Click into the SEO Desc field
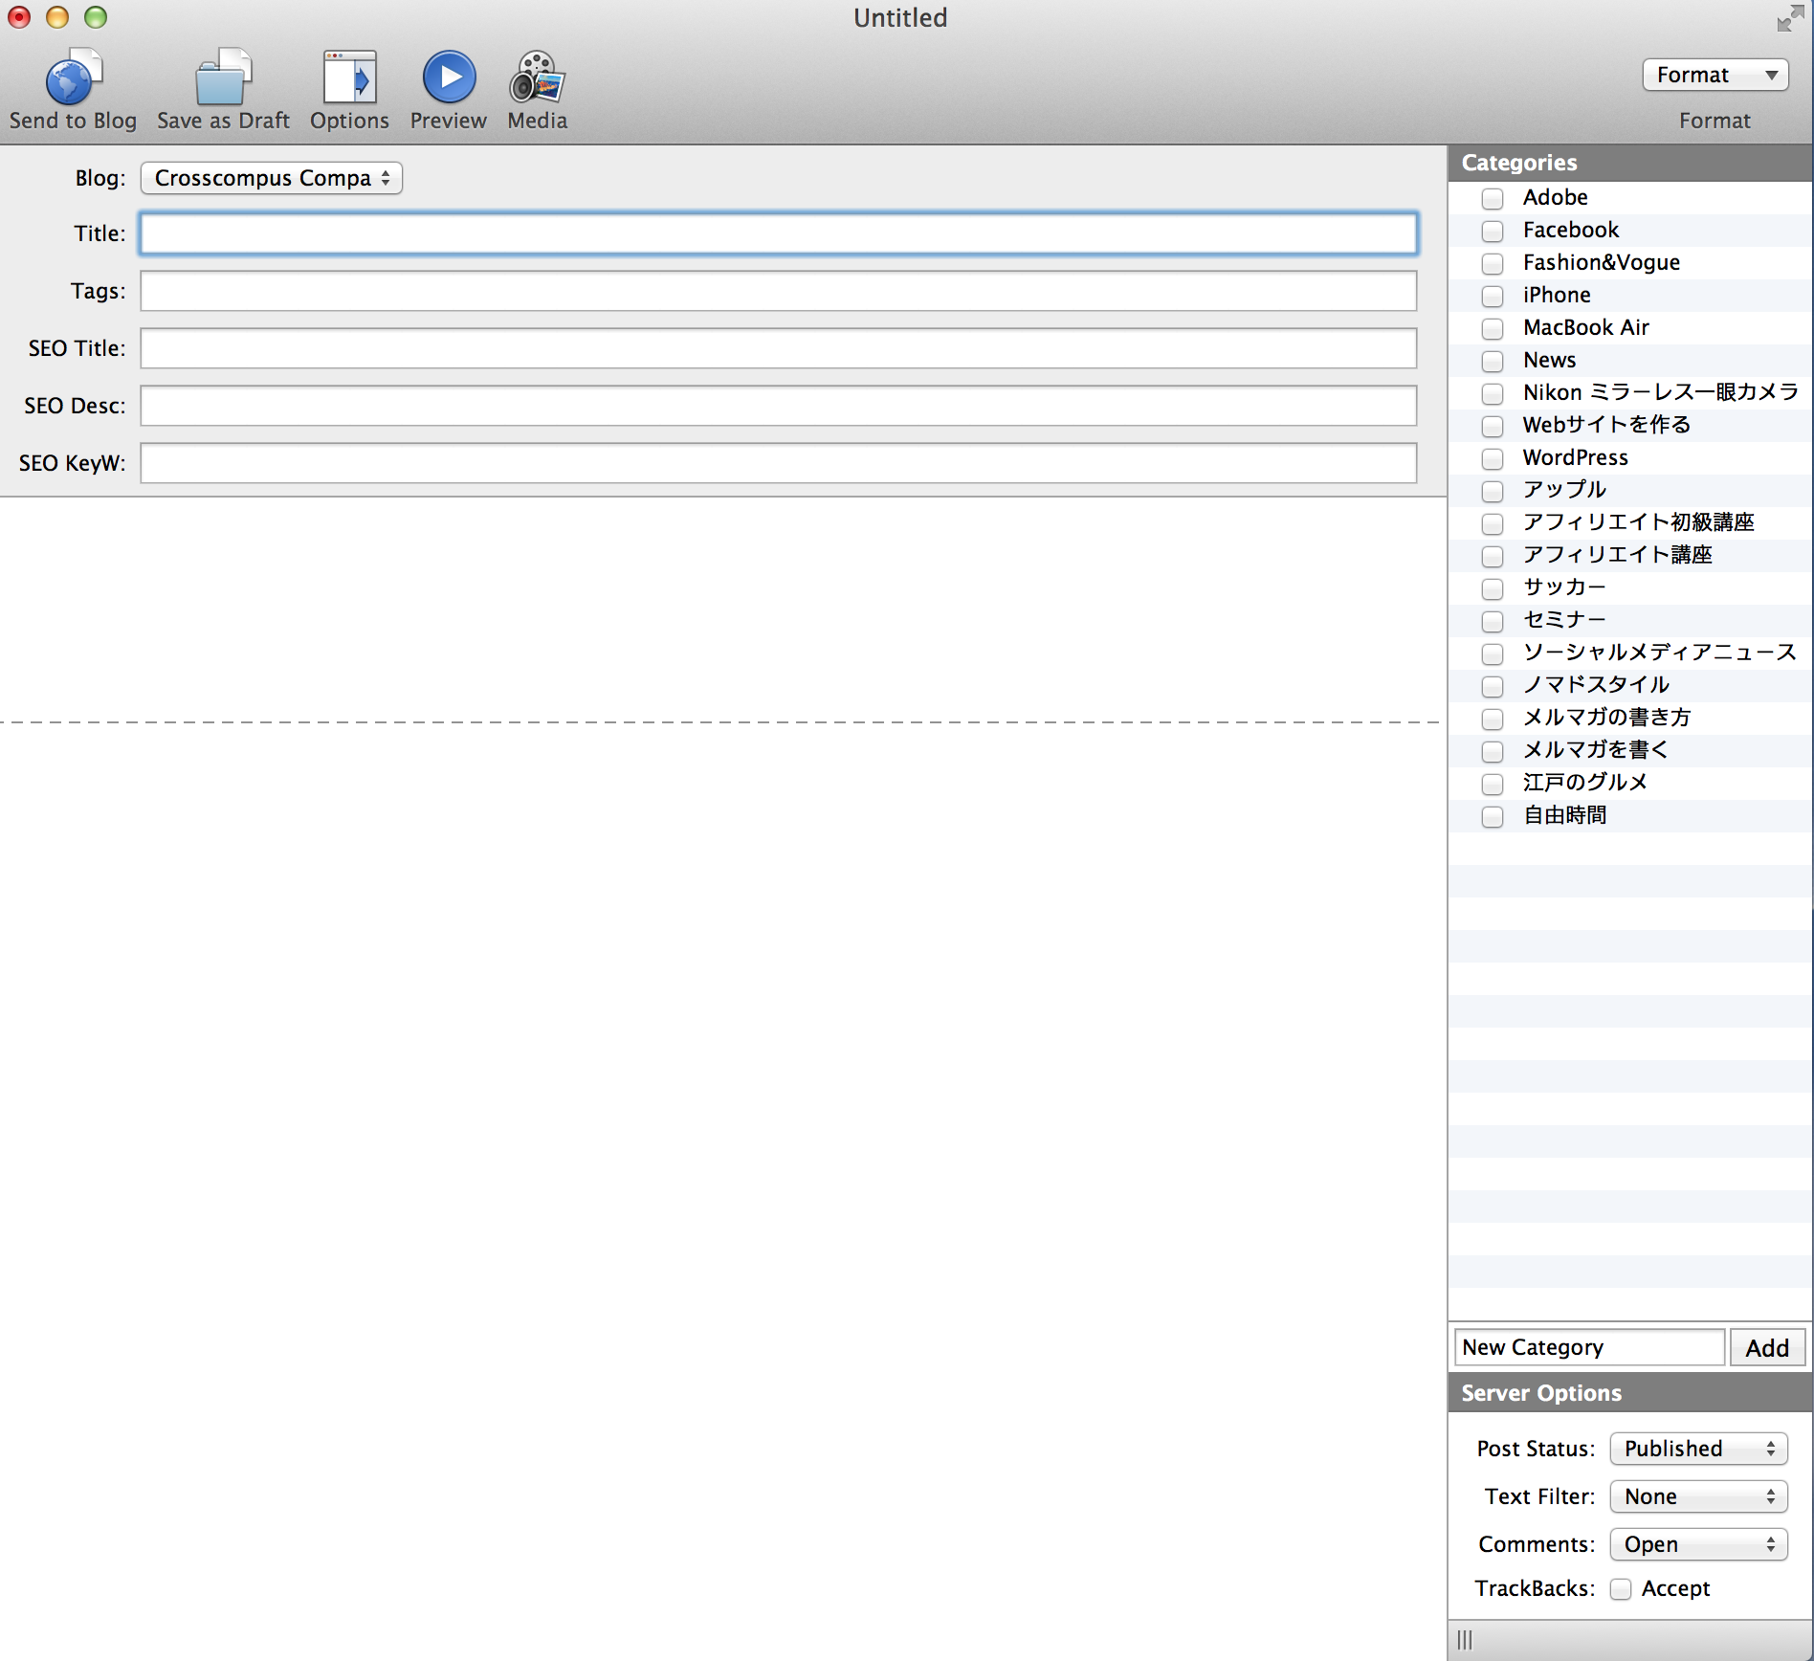1814x1661 pixels. click(x=779, y=406)
